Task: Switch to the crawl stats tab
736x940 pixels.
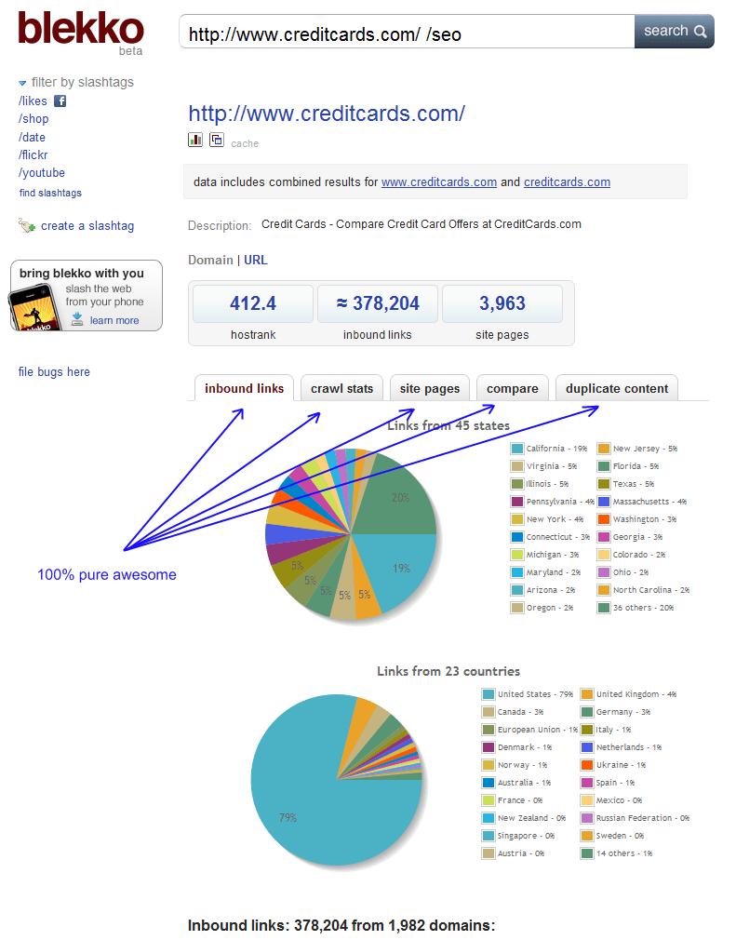Action: (x=341, y=388)
